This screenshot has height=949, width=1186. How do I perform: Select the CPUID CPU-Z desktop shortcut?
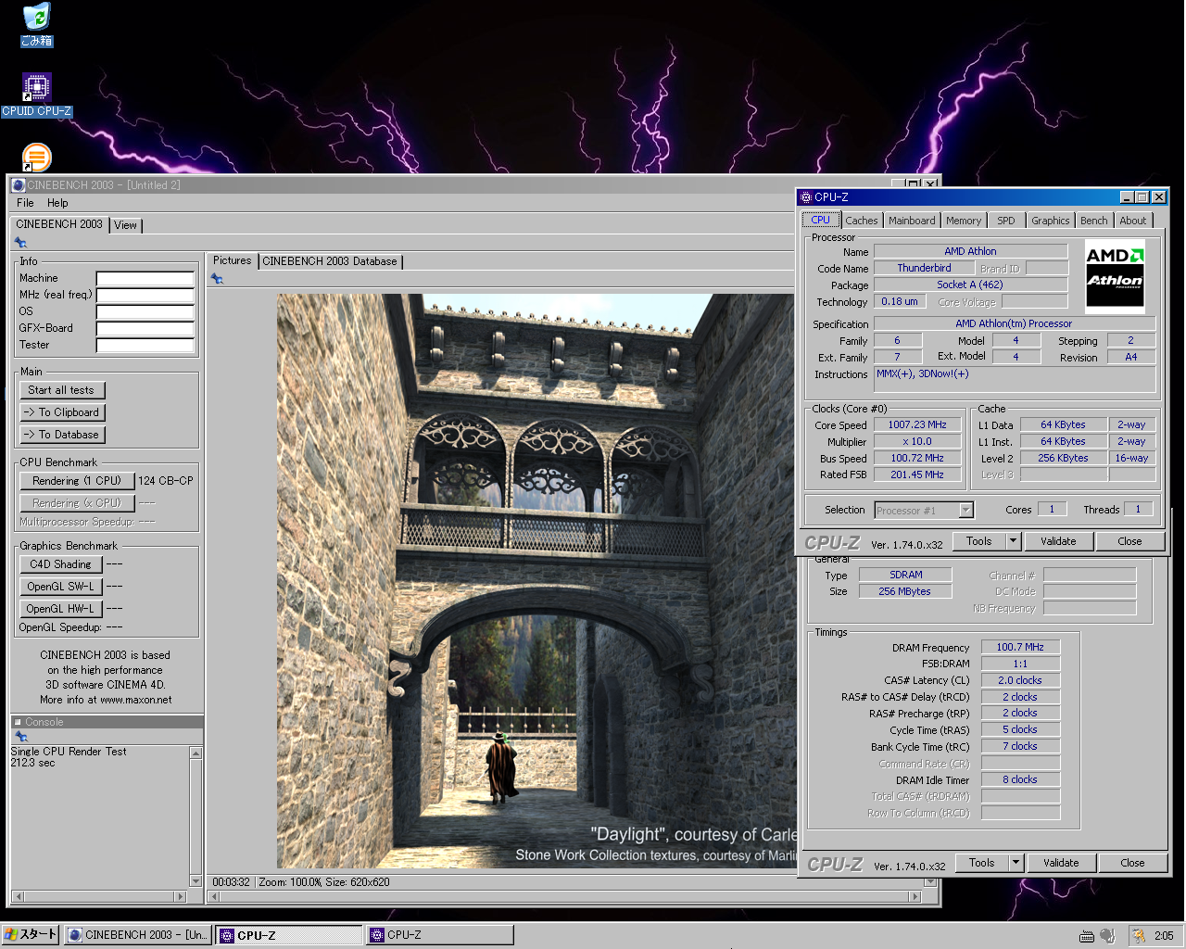(x=37, y=95)
